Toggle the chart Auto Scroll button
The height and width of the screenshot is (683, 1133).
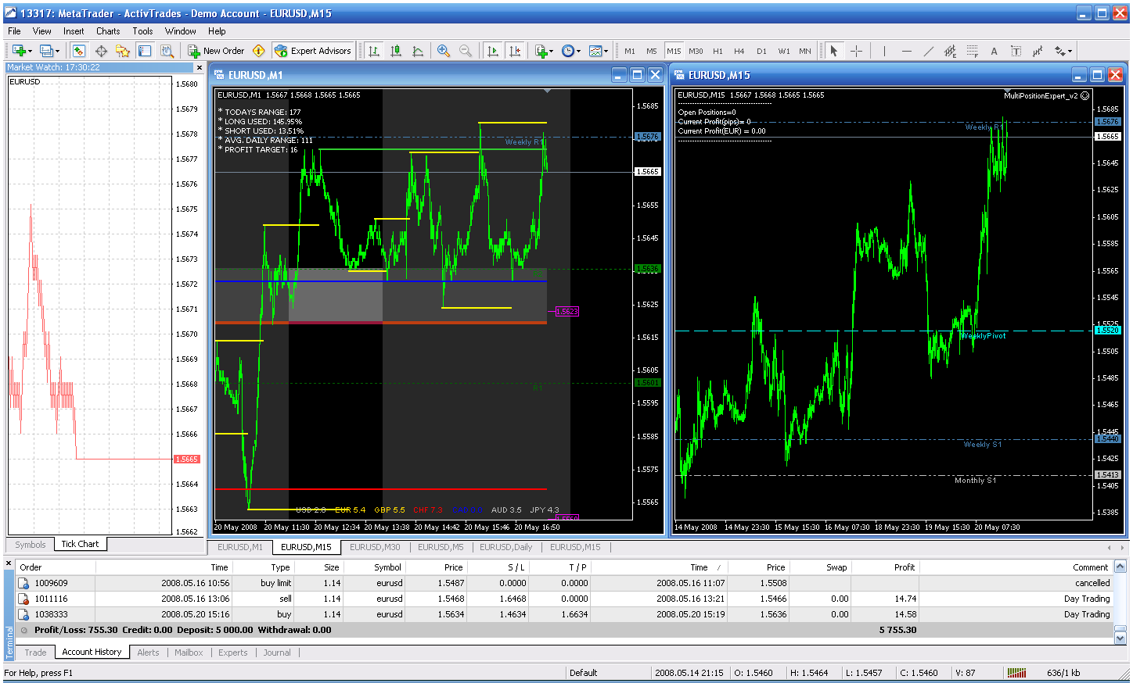coord(492,51)
